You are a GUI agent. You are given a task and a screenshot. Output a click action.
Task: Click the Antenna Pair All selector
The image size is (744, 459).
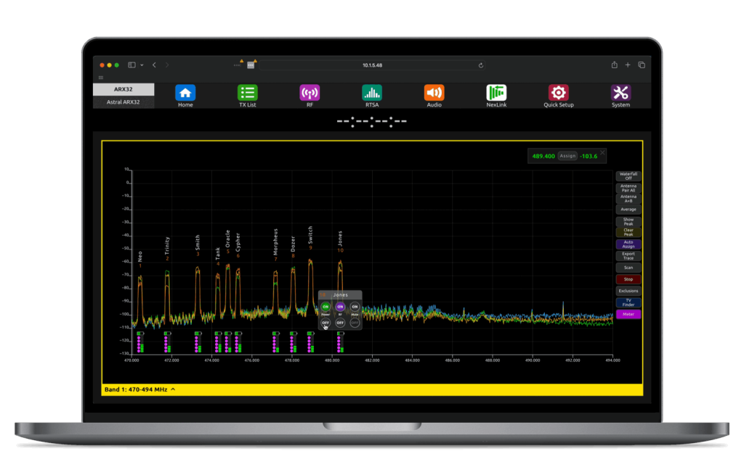(x=628, y=188)
